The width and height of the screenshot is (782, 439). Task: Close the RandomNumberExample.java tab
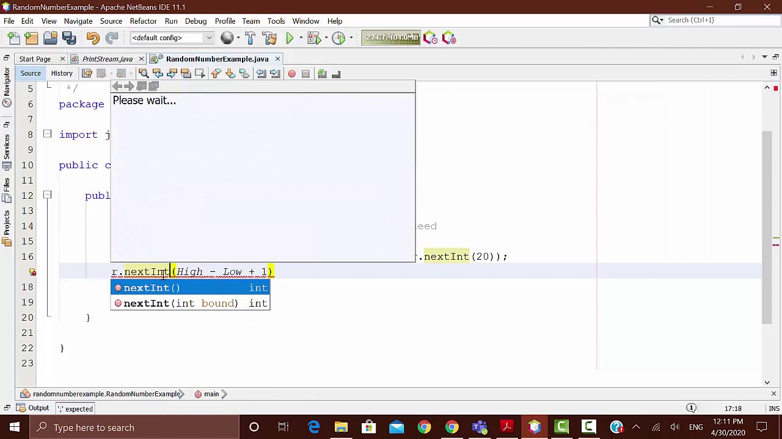click(277, 59)
